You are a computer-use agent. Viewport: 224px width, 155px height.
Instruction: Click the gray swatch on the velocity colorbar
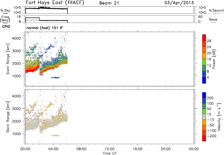(x=204, y=117)
